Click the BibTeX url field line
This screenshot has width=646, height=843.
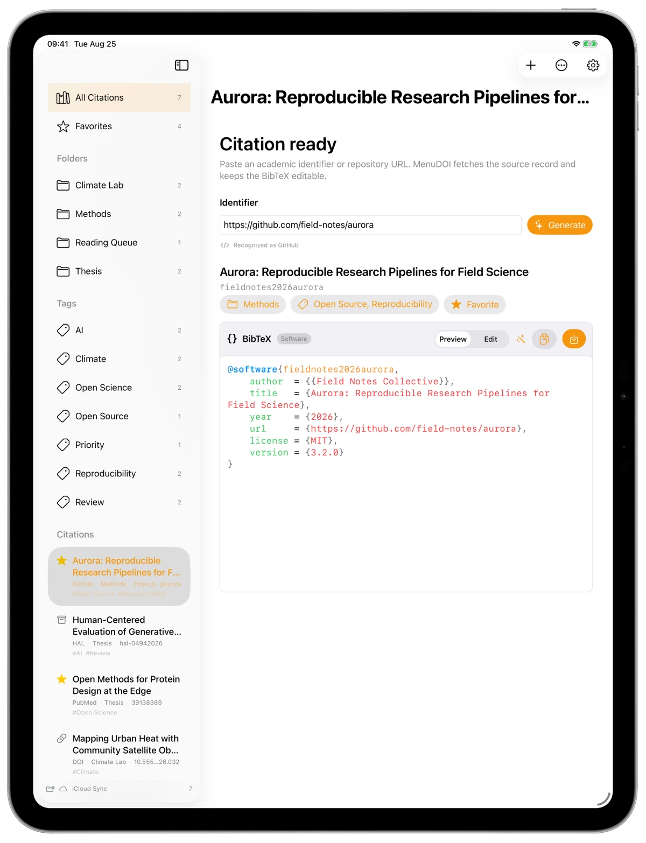tap(388, 429)
